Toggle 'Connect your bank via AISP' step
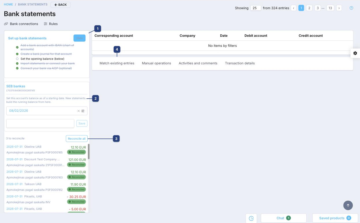The image size is (360, 223). (x=17, y=68)
